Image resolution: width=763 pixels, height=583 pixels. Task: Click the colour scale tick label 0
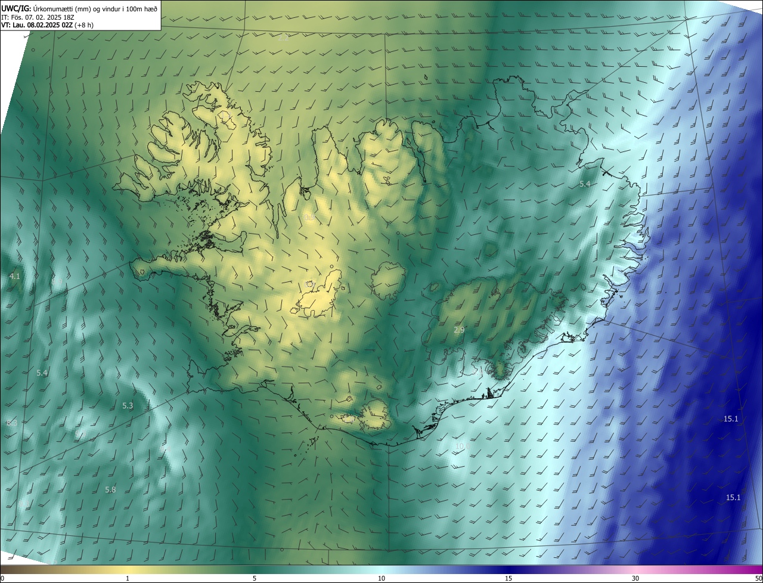pos(2,578)
